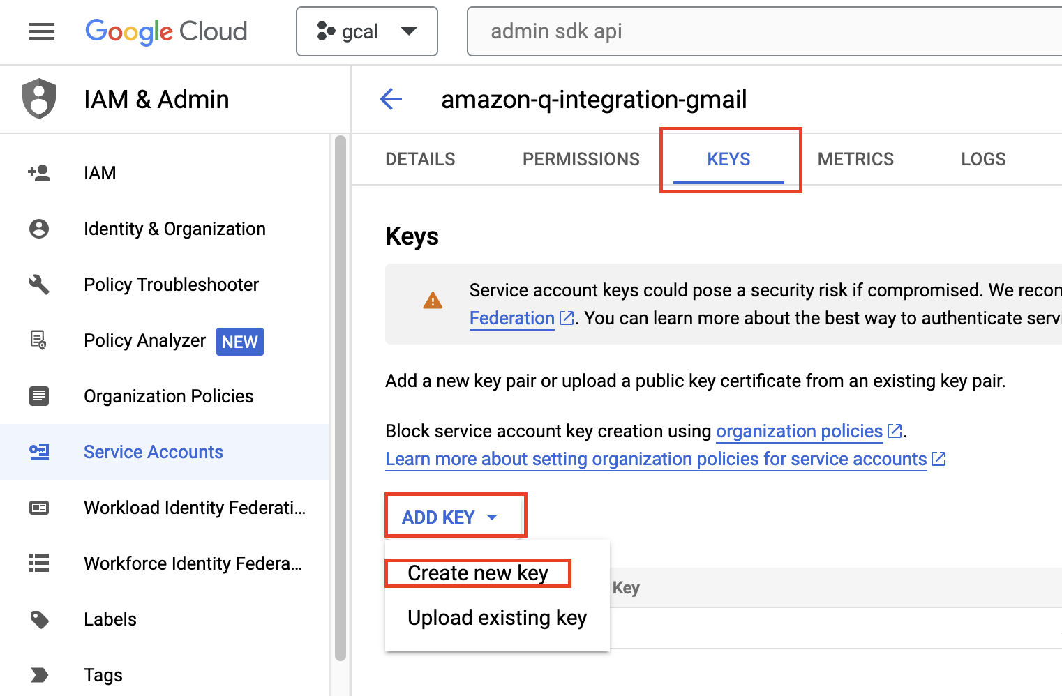This screenshot has width=1062, height=696.
Task: Click the Policy Troubleshooter wrench icon
Action: (x=39, y=285)
